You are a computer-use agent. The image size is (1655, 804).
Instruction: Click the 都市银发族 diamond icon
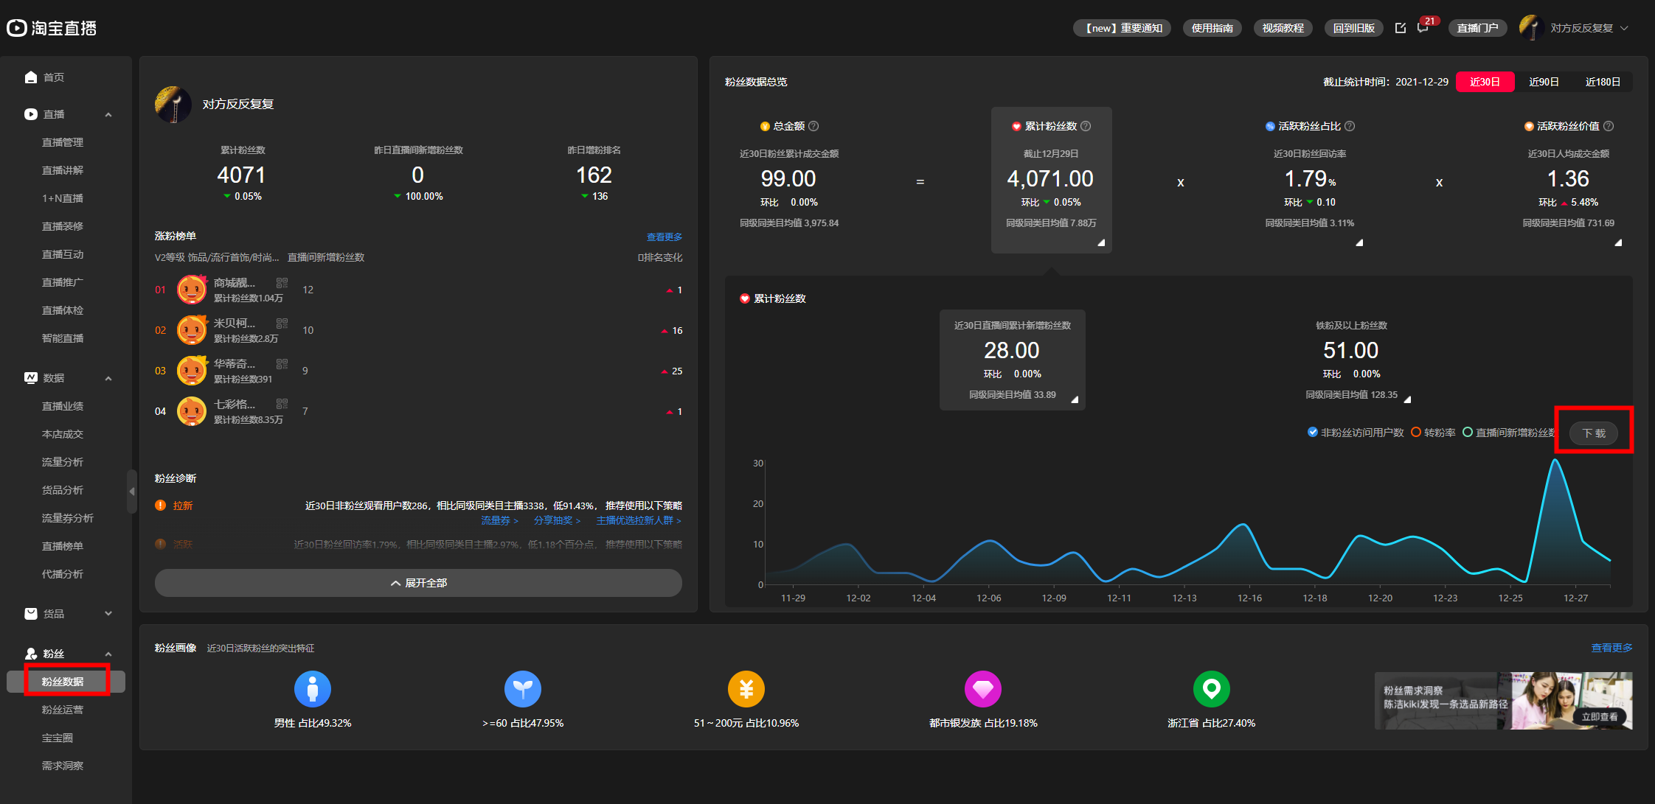pos(982,689)
